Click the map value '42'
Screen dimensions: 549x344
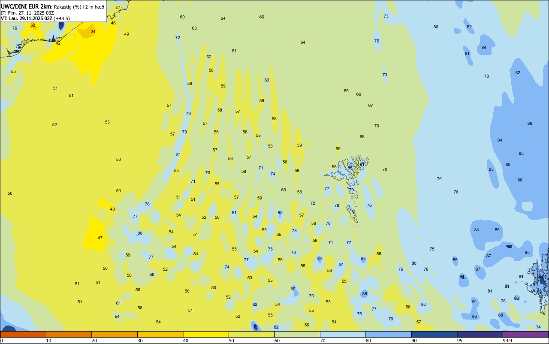pyautogui.click(x=58, y=43)
